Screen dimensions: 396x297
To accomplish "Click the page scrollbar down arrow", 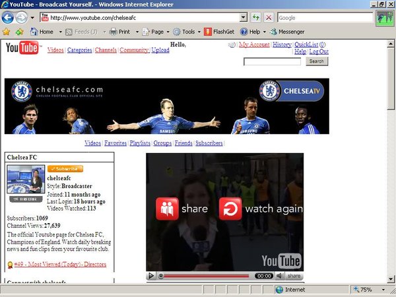I will 391,279.
